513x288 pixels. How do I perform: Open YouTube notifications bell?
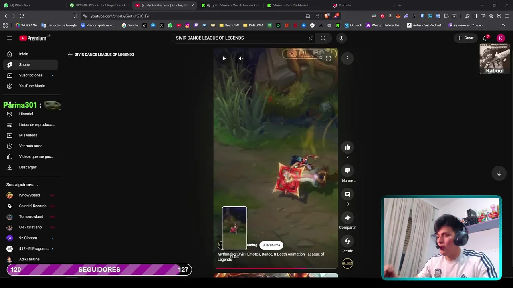point(485,38)
